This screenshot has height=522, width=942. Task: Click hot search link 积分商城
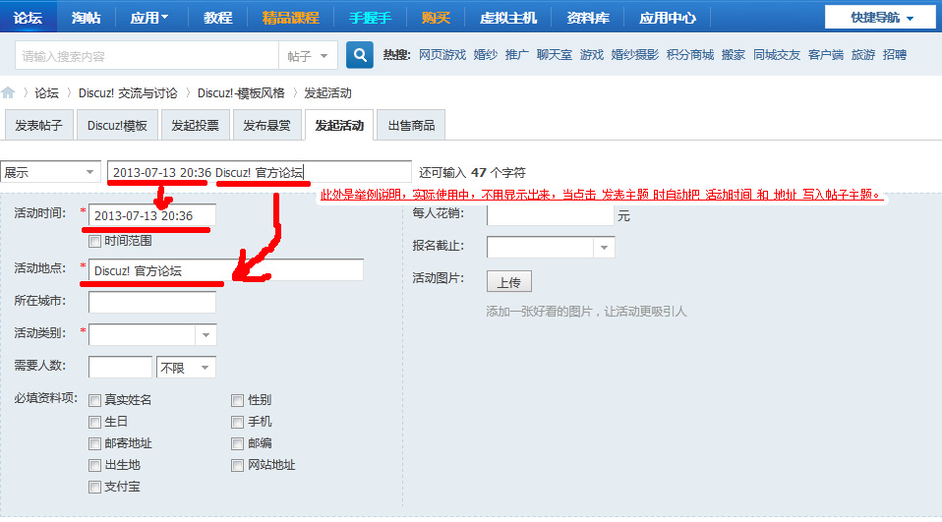pos(689,55)
